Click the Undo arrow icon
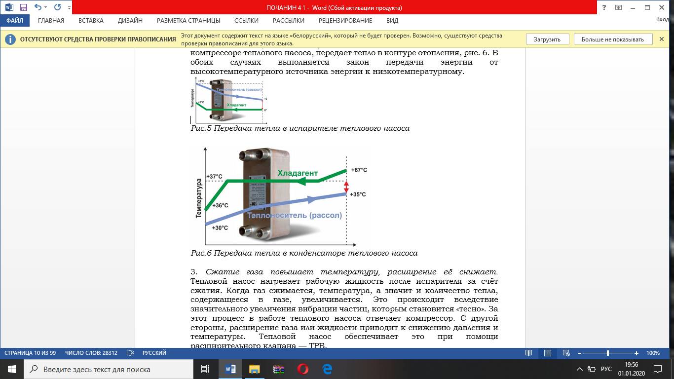 click(37, 7)
